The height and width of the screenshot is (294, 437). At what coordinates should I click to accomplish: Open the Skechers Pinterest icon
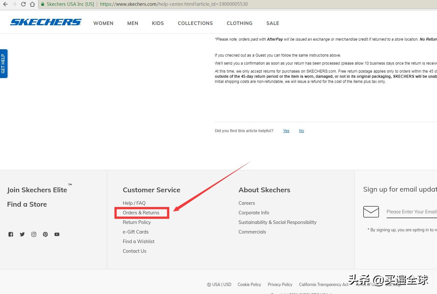[x=45, y=234]
